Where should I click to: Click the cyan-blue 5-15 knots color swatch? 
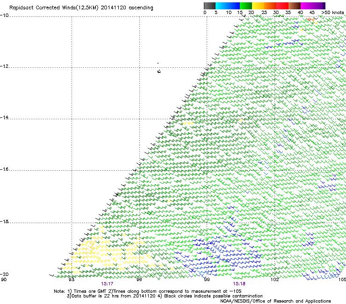228,6
